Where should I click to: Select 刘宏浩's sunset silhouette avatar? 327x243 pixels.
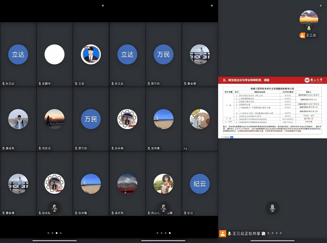[55, 119]
